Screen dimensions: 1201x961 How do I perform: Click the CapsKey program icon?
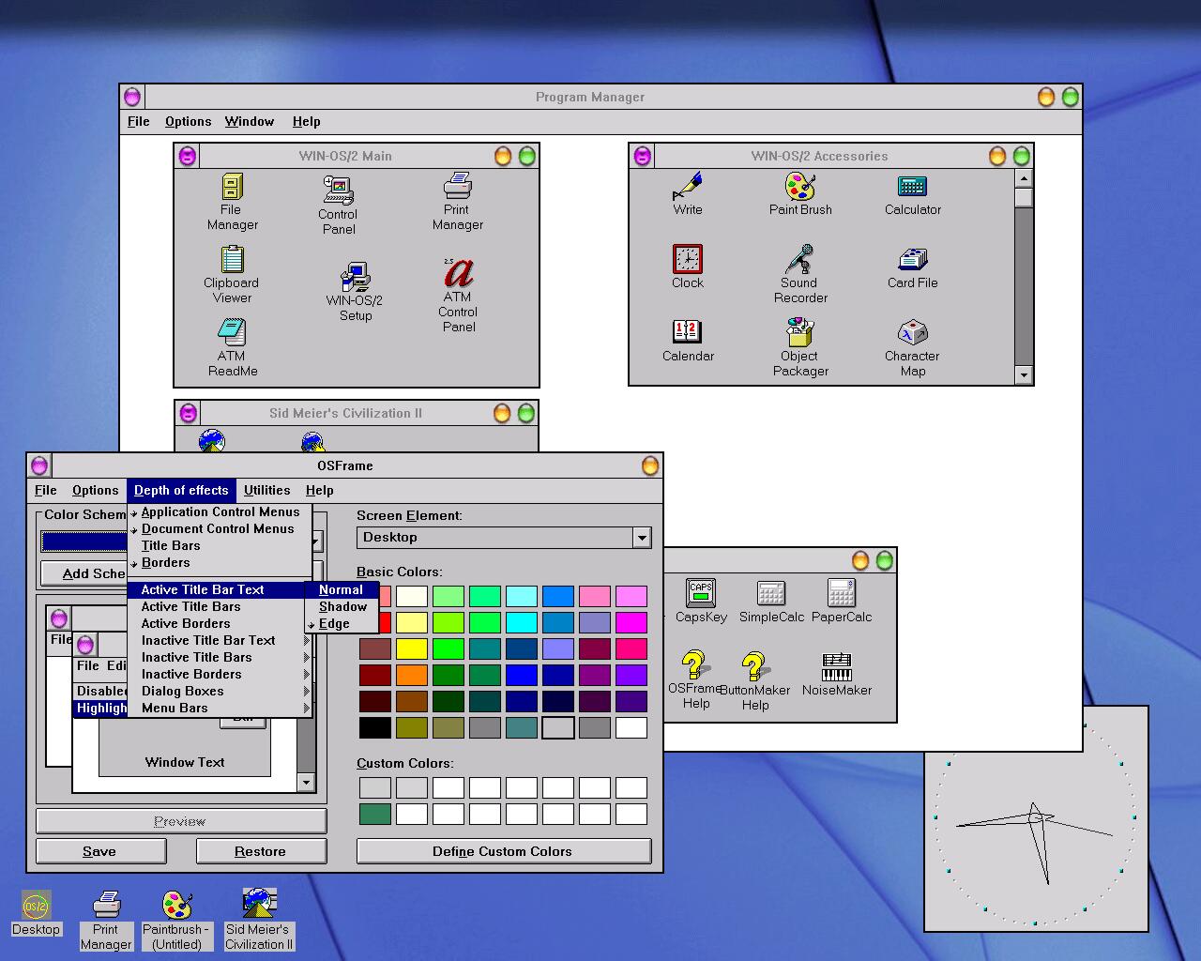701,594
